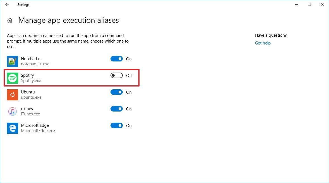
Task: Click the home icon next to the page title
Action: click(x=10, y=20)
